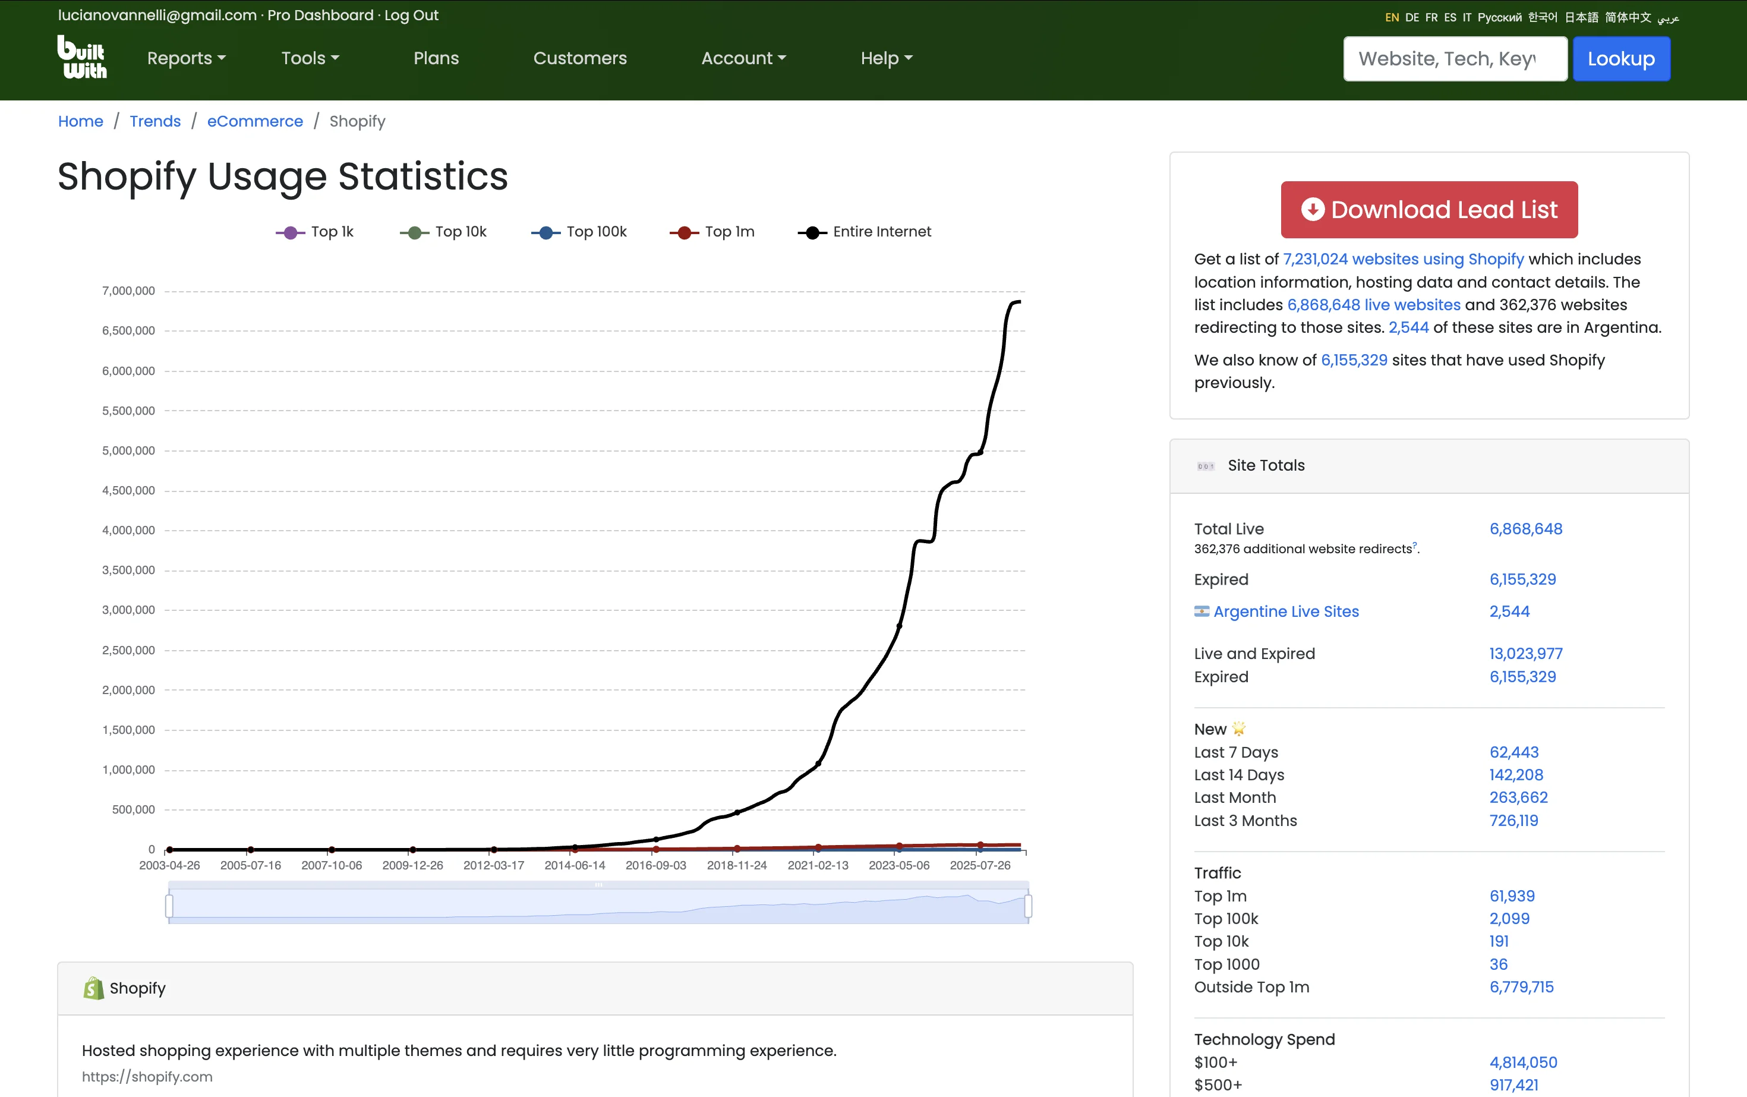
Task: Click the sparkle icon next to New
Action: [x=1239, y=729]
